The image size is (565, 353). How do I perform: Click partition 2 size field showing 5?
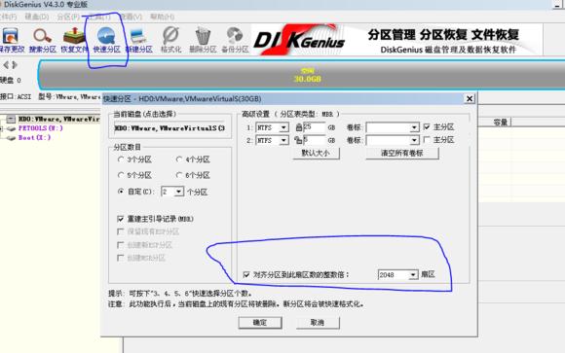click(x=315, y=140)
